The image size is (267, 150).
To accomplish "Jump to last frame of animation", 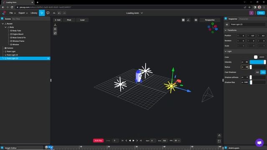I will (x=141, y=141).
